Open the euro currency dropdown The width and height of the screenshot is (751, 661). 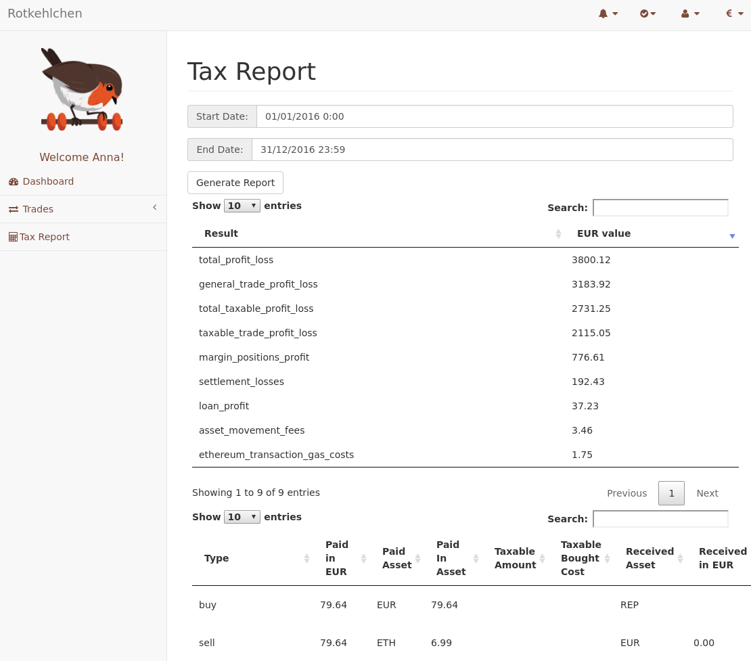click(734, 14)
